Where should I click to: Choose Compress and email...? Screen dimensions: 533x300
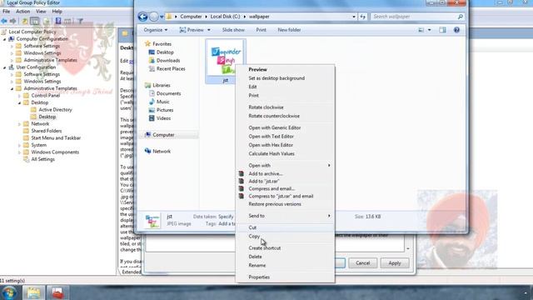coord(271,189)
